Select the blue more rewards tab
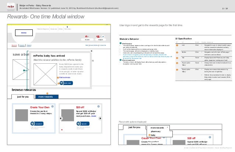The width and height of the screenshot is (235, 152). [x=47, y=97]
